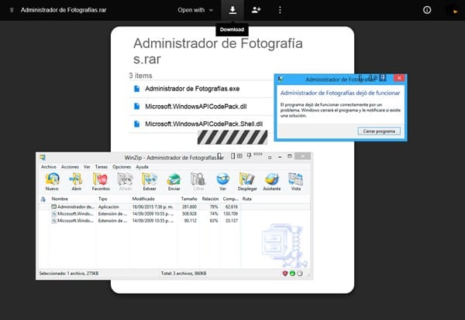Click the 63% ratio cell
The image size is (465, 320).
point(214,220)
